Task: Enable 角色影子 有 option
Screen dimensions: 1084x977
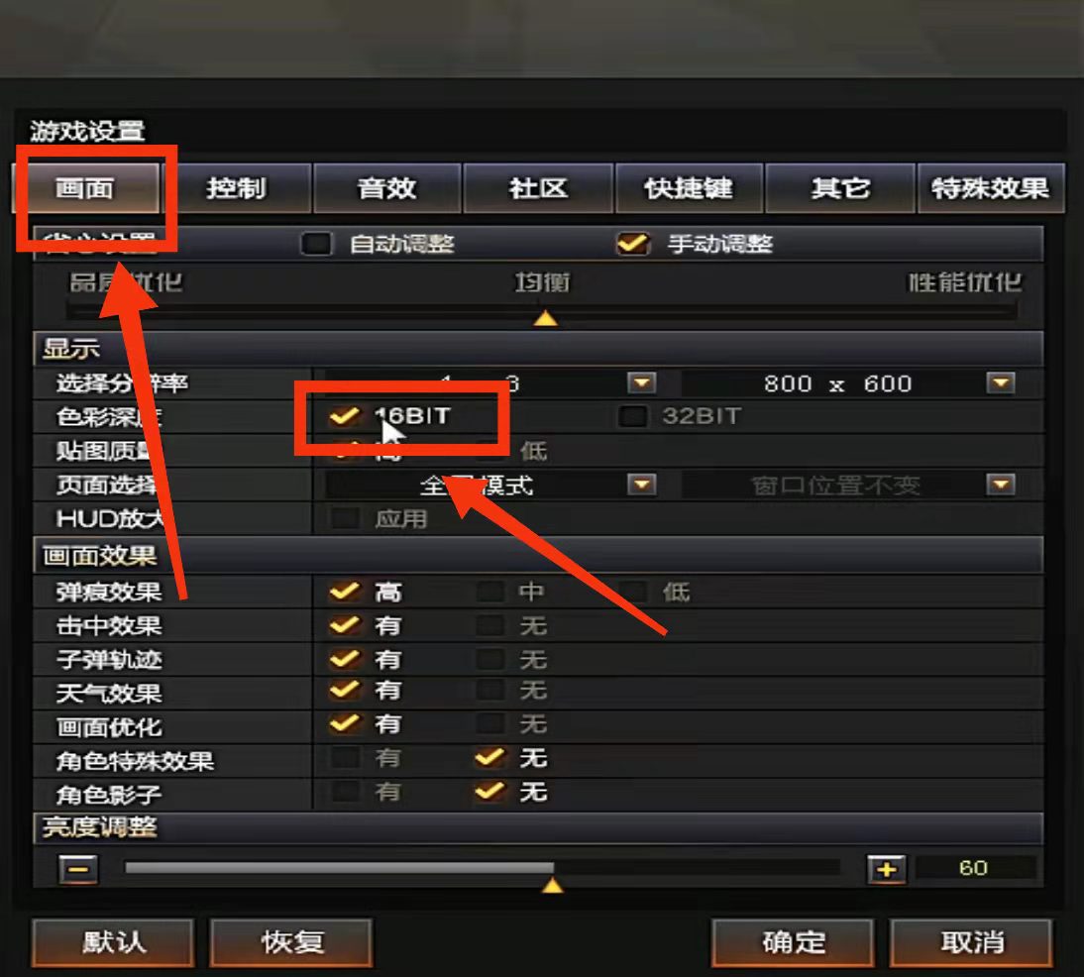Action: pos(344,791)
